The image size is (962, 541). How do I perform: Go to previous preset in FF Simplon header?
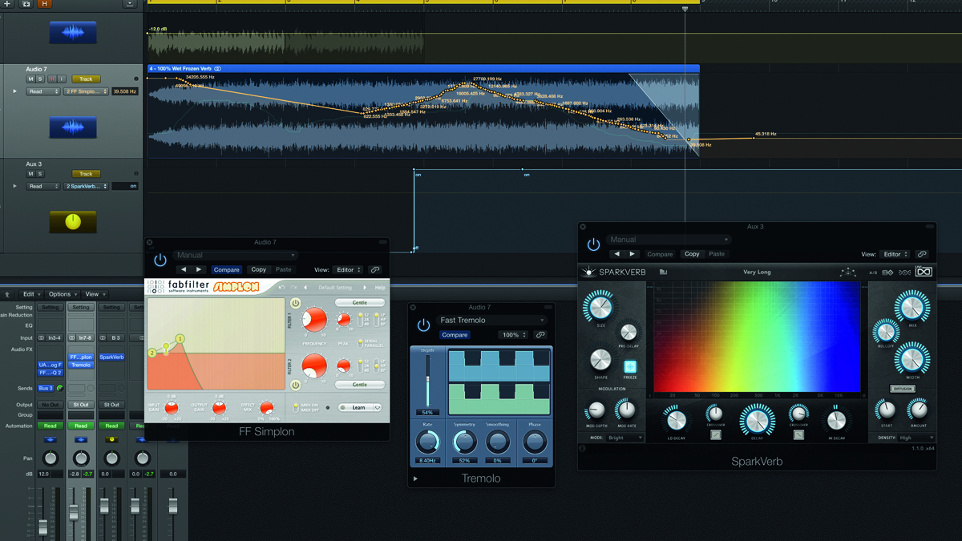point(184,270)
